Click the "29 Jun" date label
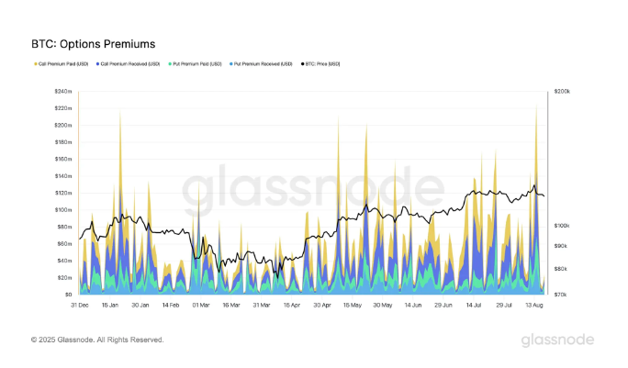This screenshot has width=628, height=368. pyautogui.click(x=443, y=305)
